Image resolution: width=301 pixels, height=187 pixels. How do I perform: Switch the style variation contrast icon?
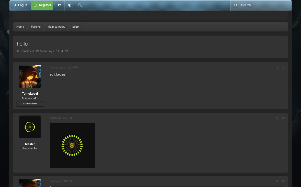(x=70, y=5)
